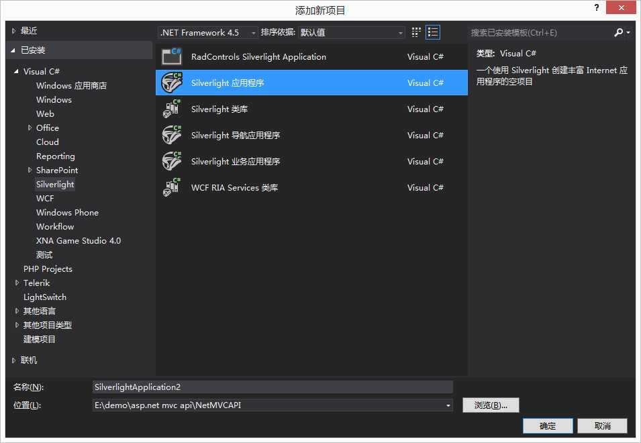Select the LightSwitch category
The width and height of the screenshot is (641, 443).
pos(45,297)
